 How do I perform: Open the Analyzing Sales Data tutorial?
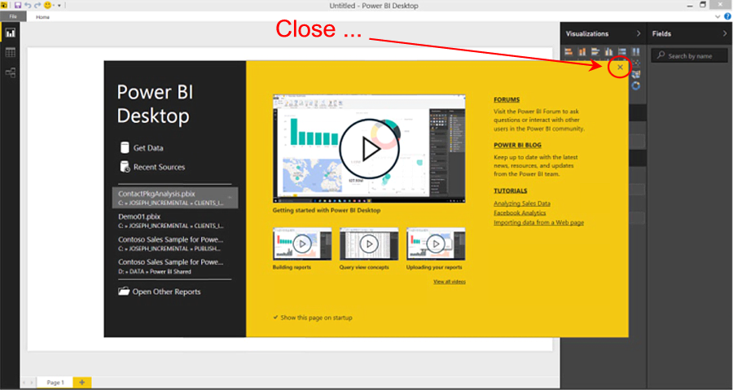(522, 204)
